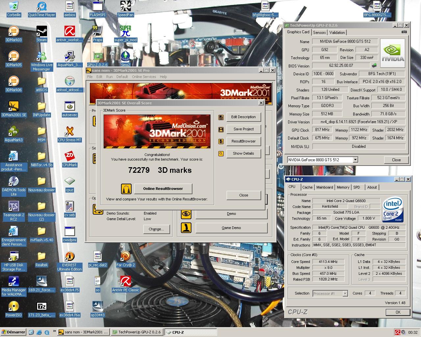Click the Game Demo joystick icon
Image resolution: width=421 pixels, height=337 pixels.
(186, 228)
